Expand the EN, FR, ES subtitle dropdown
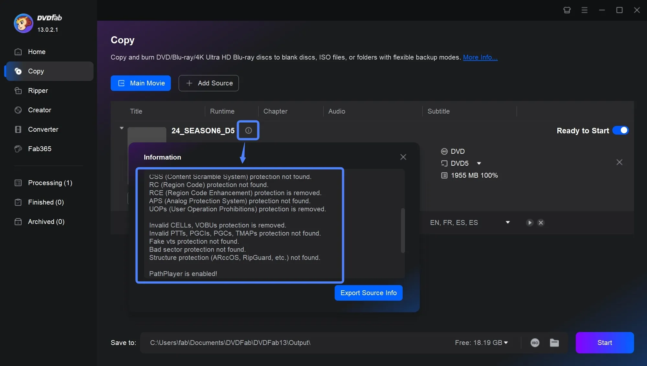 (x=508, y=222)
